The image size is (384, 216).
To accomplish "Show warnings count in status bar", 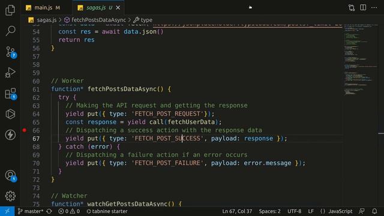I will [x=75, y=211].
